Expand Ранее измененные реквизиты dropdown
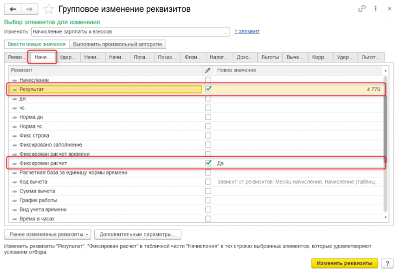This screenshot has width=398, height=273. pyautogui.click(x=48, y=234)
